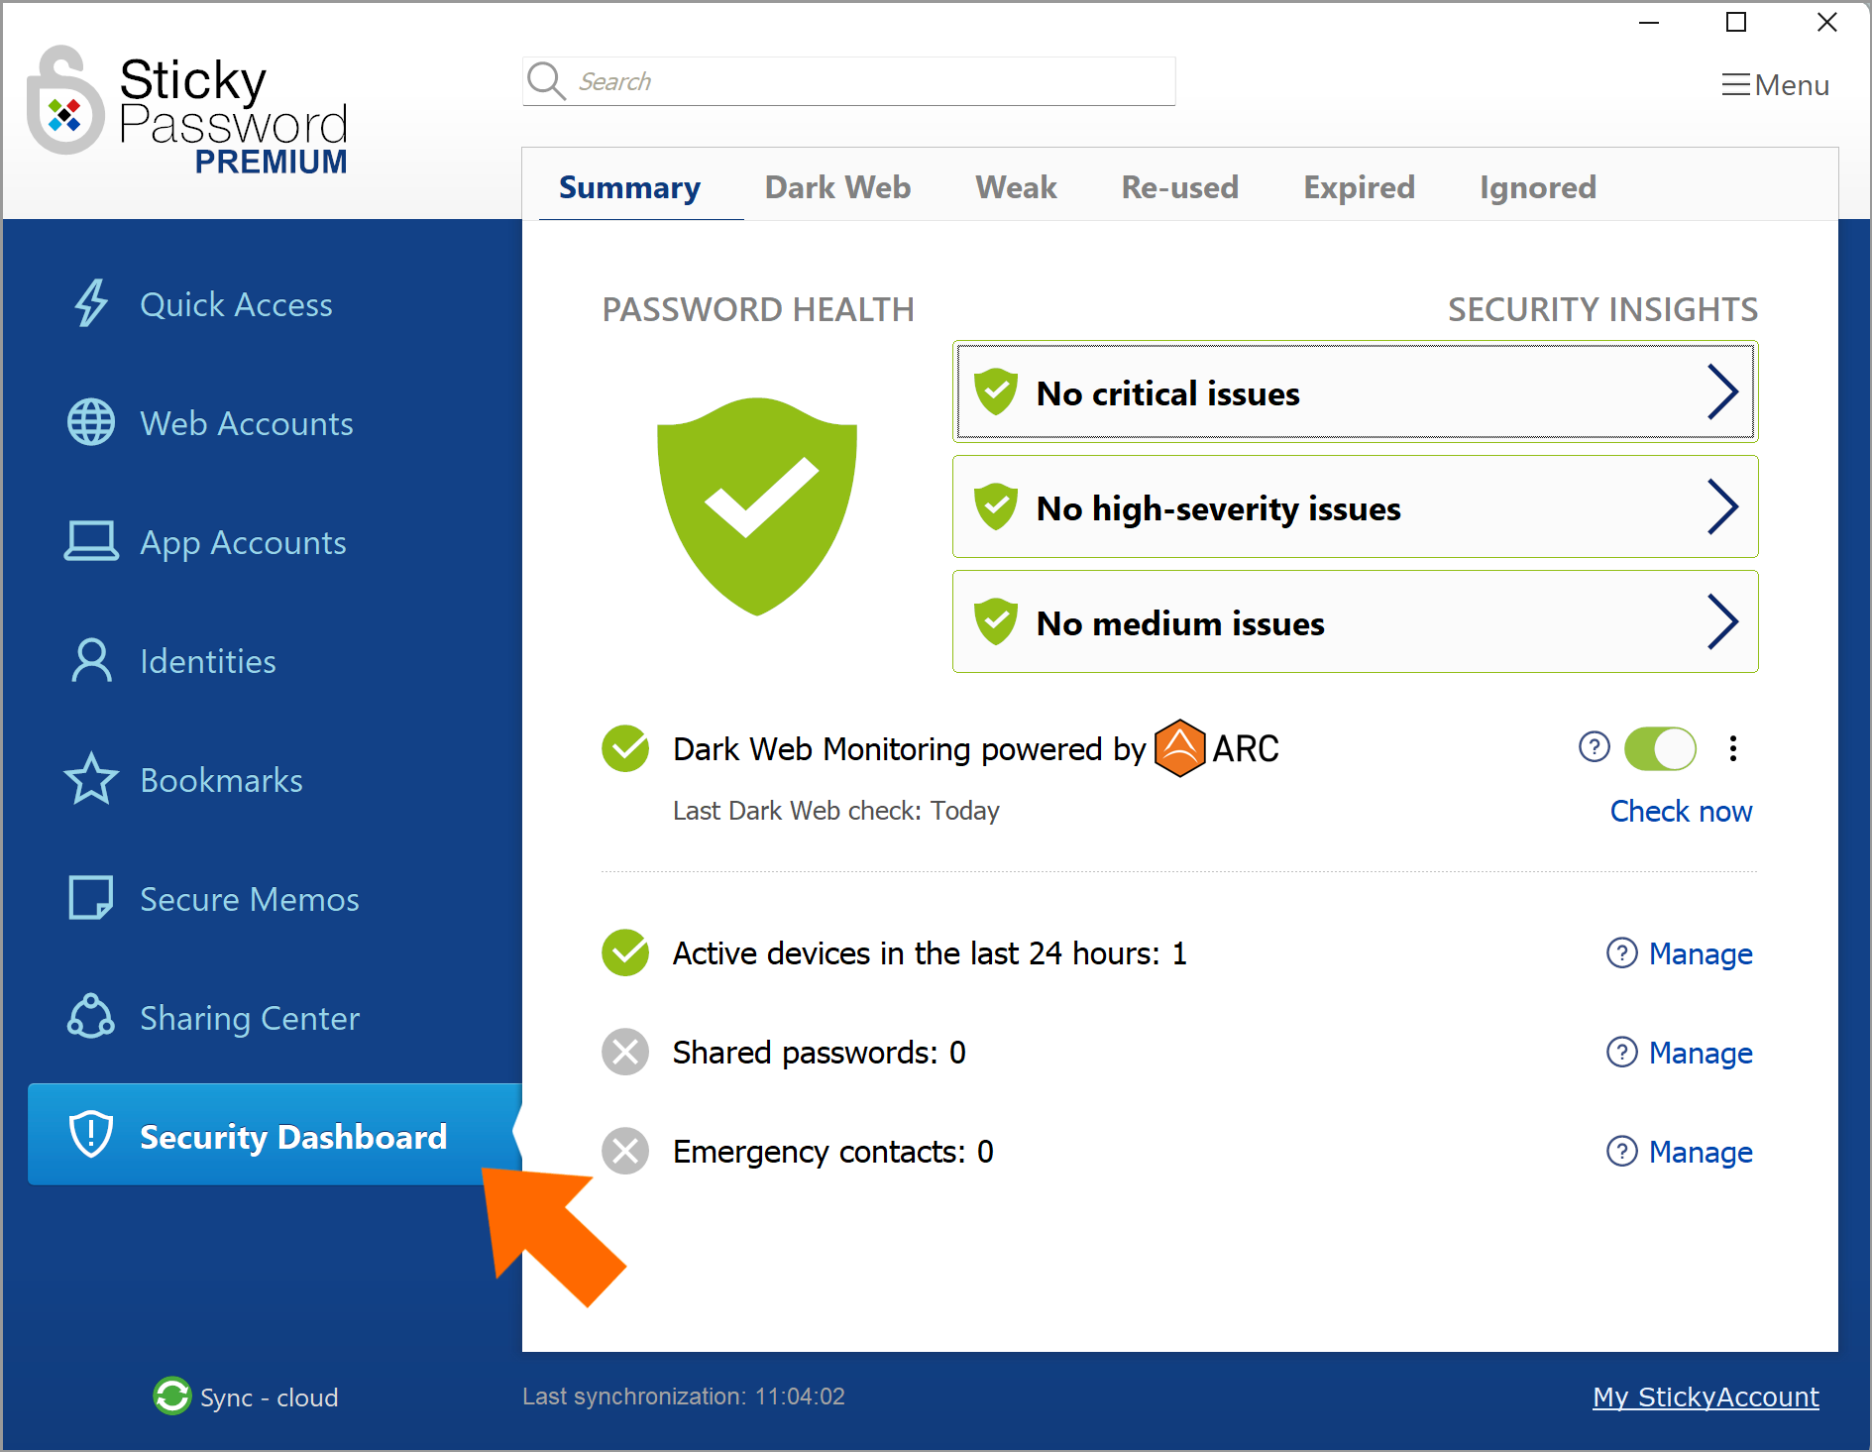Open the Ignored tab
This screenshot has height=1452, width=1872.
tap(1538, 187)
